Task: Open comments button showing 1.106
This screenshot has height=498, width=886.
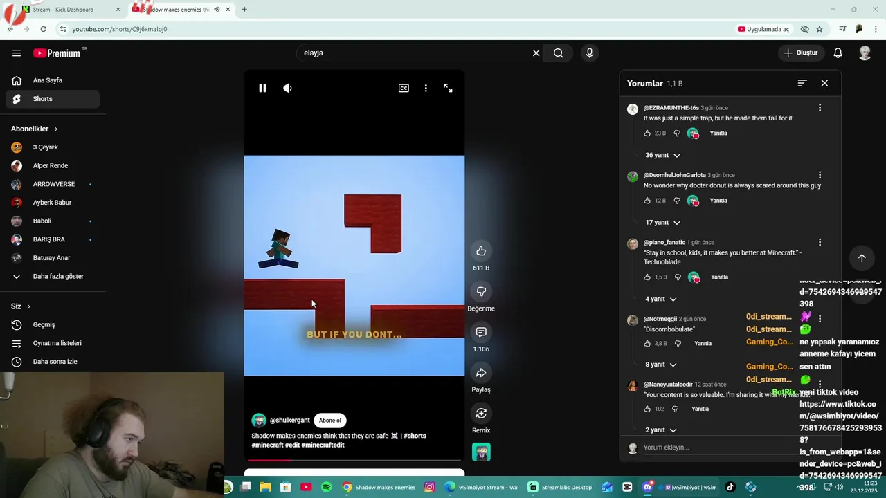Action: [481, 332]
